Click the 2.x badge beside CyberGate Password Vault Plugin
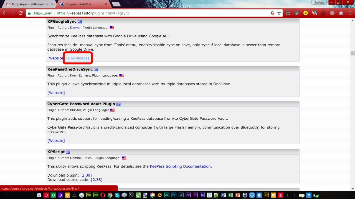355x199 pixels. 118,104
